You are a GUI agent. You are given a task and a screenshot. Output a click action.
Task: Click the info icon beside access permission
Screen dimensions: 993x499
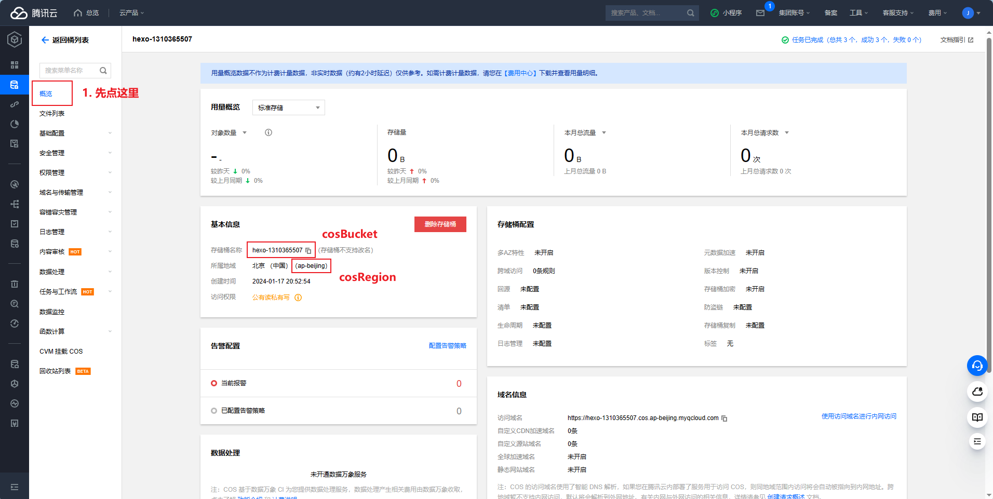click(x=298, y=298)
